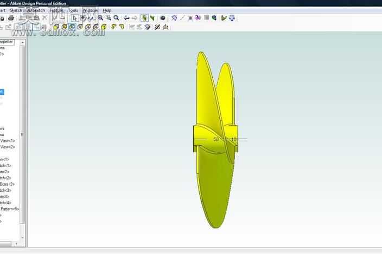Screen dimensions: 382x254
Task: Select the View<2> tree item
Action: 8,147
